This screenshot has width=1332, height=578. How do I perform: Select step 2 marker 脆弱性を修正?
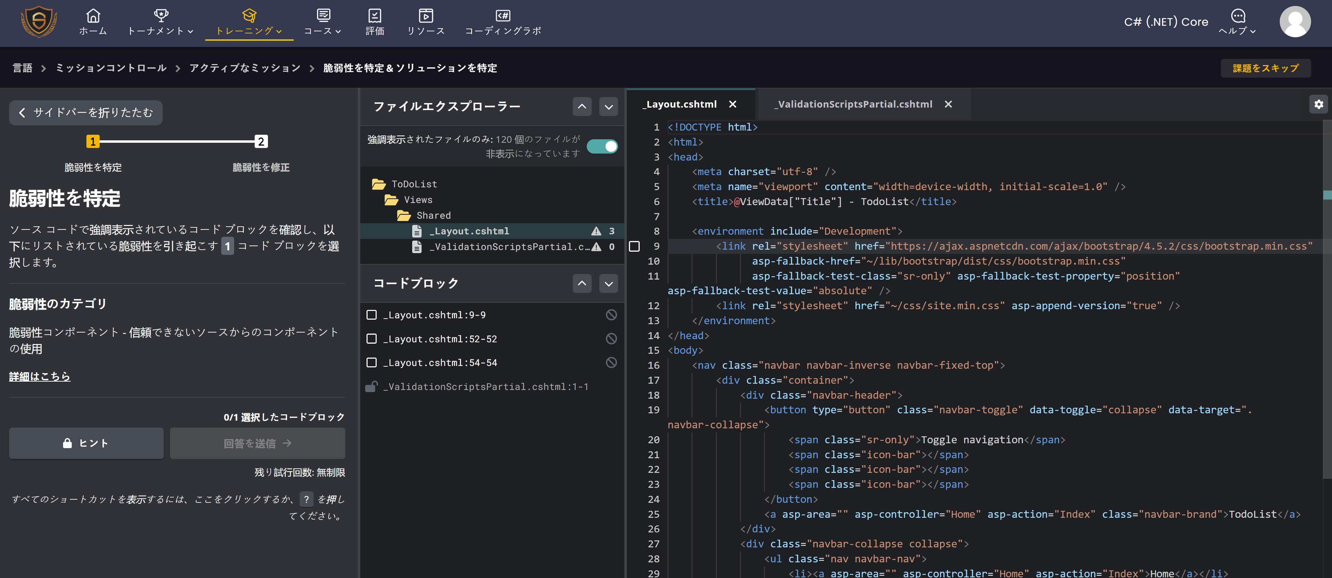pyautogui.click(x=261, y=141)
